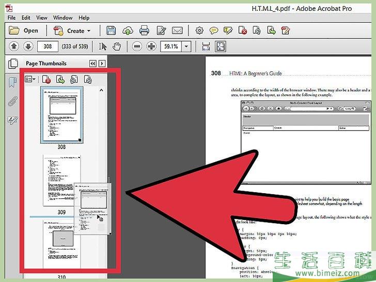Send file by email envelope icon

pyautogui.click(x=177, y=30)
